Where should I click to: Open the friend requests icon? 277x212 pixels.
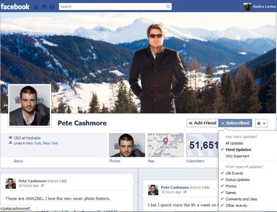(x=36, y=7)
